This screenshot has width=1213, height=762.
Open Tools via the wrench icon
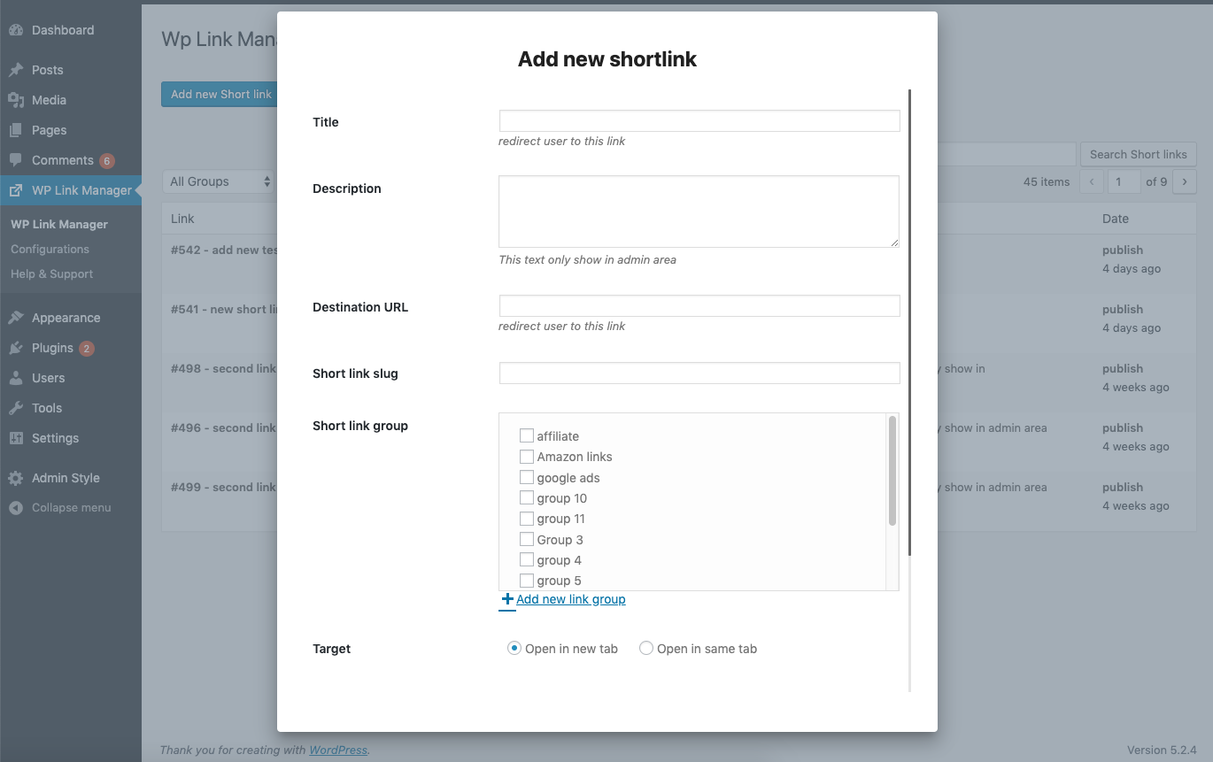coord(16,408)
